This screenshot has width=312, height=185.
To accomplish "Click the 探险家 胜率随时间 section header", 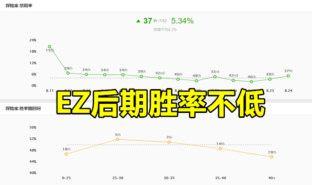I will pos(23,109).
